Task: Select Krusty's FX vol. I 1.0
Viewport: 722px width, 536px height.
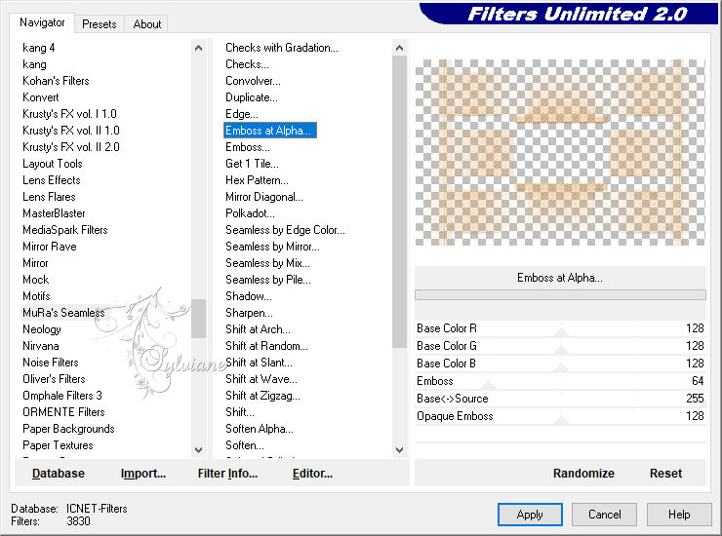Action: click(x=69, y=114)
